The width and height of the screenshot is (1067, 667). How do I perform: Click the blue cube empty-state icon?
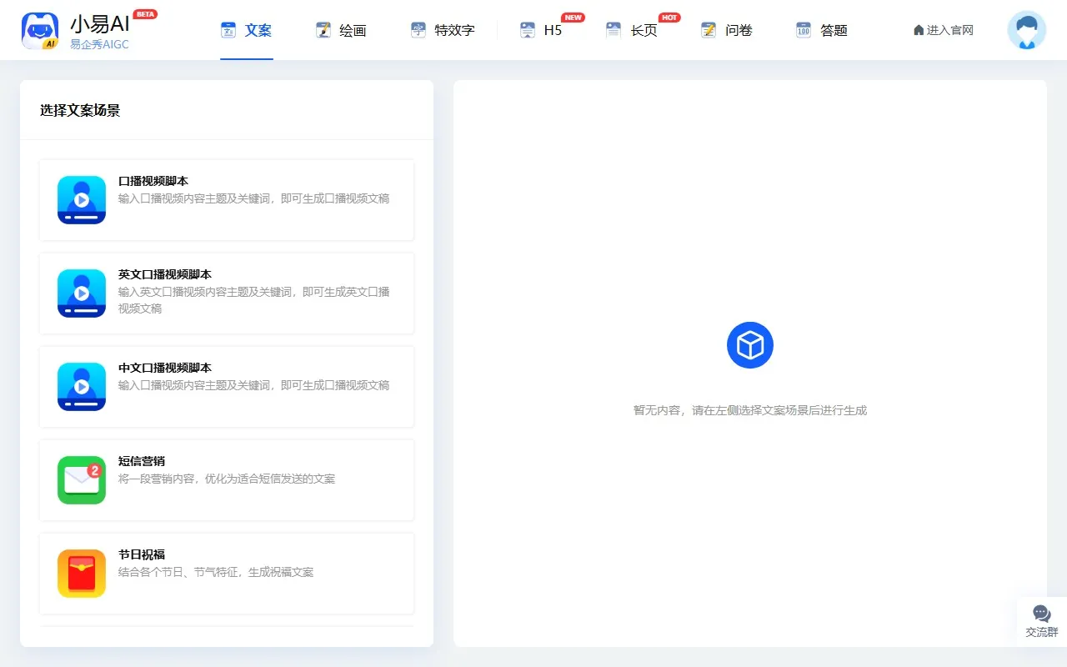point(750,344)
